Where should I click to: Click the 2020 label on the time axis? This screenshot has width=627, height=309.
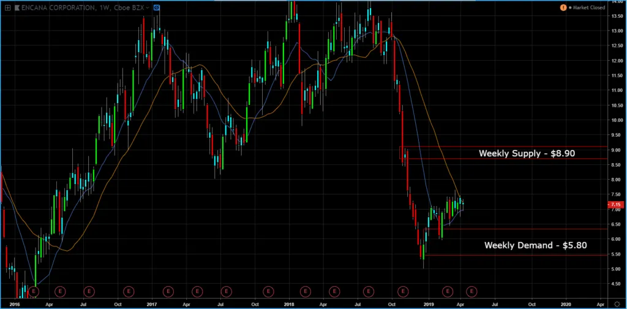pyautogui.click(x=566, y=304)
